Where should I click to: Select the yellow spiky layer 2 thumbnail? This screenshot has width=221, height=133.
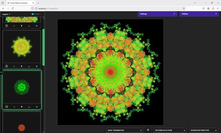coord(22,47)
